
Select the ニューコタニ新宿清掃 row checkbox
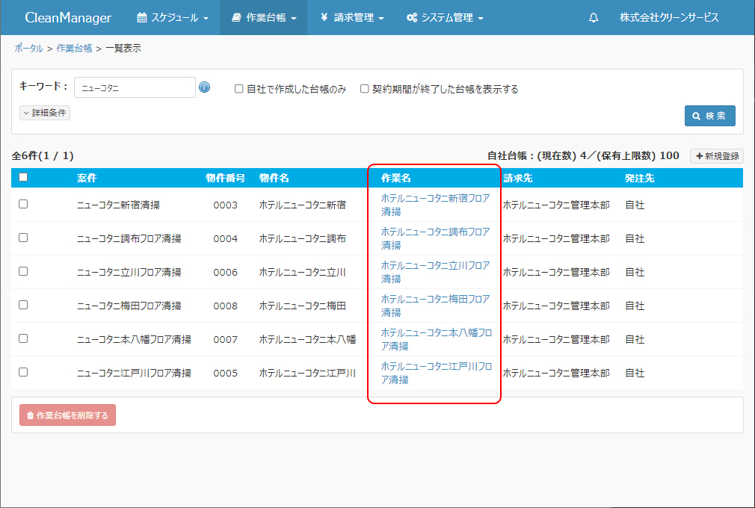tap(23, 204)
